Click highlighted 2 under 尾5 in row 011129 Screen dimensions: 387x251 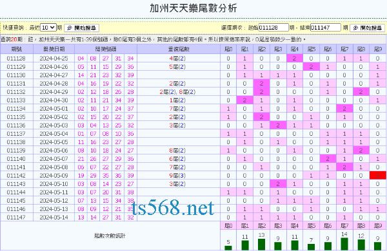(311, 67)
